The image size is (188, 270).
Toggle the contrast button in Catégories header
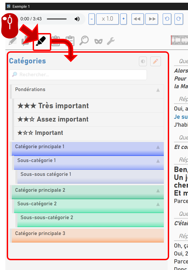143,61
